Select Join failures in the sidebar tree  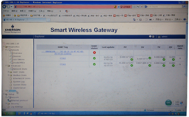pyautogui.click(x=19, y=59)
